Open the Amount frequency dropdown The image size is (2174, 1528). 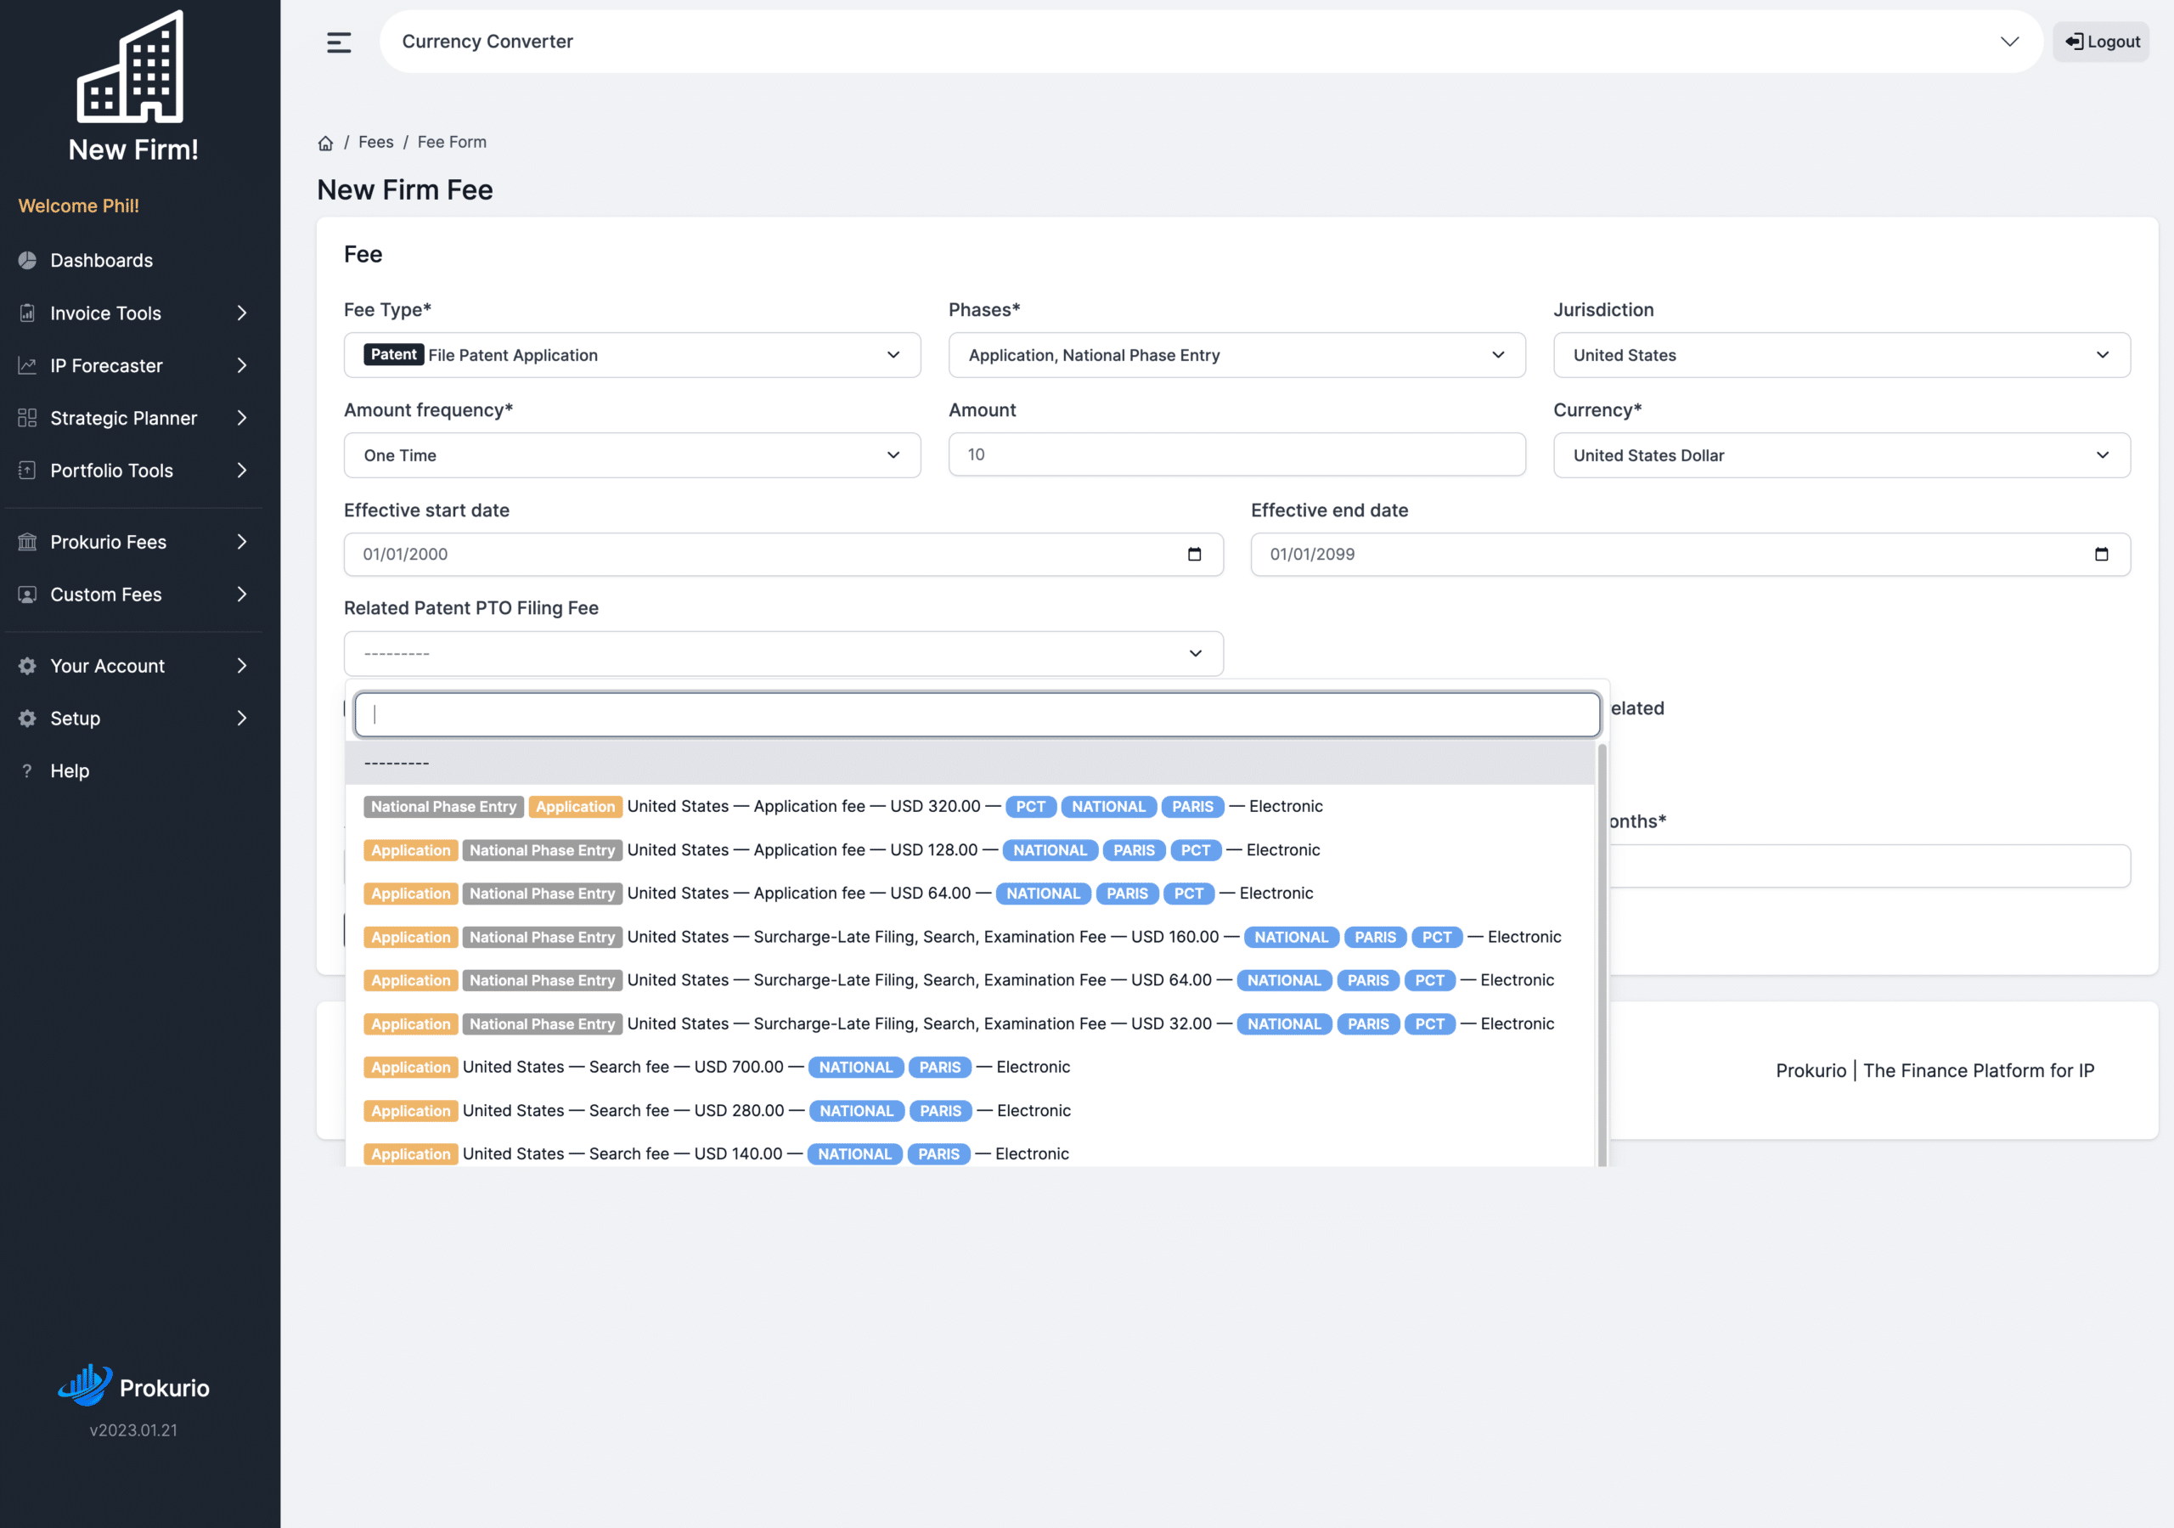point(632,455)
